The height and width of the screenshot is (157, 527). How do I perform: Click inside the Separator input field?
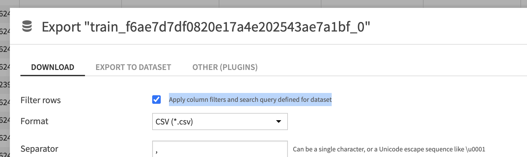tap(220, 149)
